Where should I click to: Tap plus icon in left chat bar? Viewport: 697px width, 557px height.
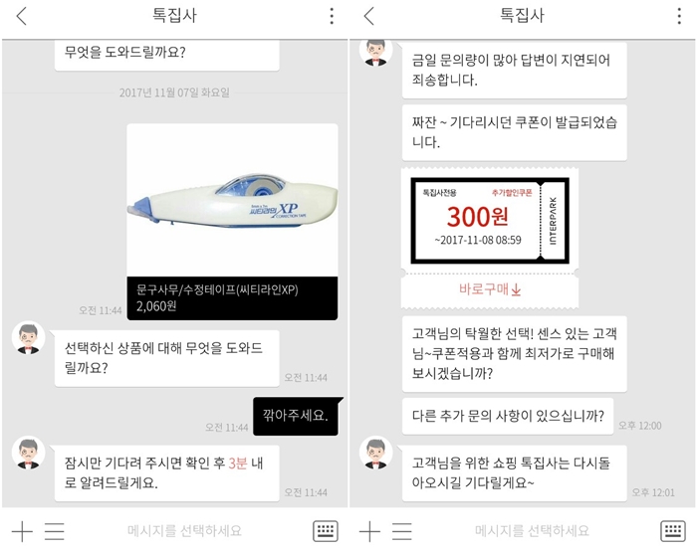(x=22, y=531)
